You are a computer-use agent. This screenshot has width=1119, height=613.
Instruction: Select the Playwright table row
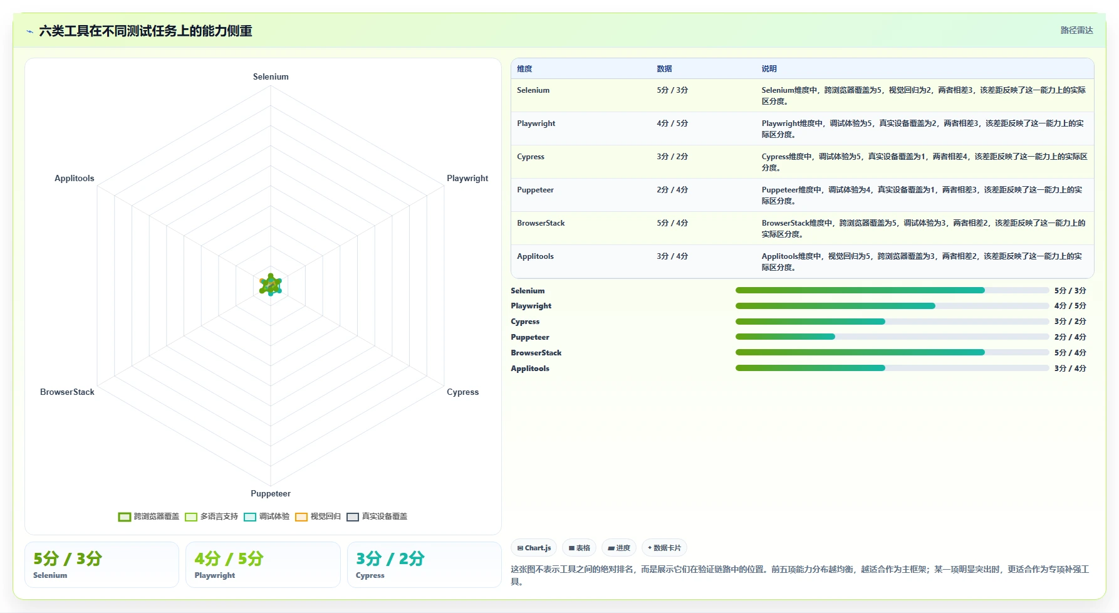(x=802, y=128)
